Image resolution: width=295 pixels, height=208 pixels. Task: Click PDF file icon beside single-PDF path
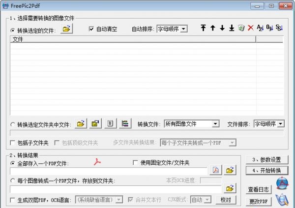click(x=216, y=170)
